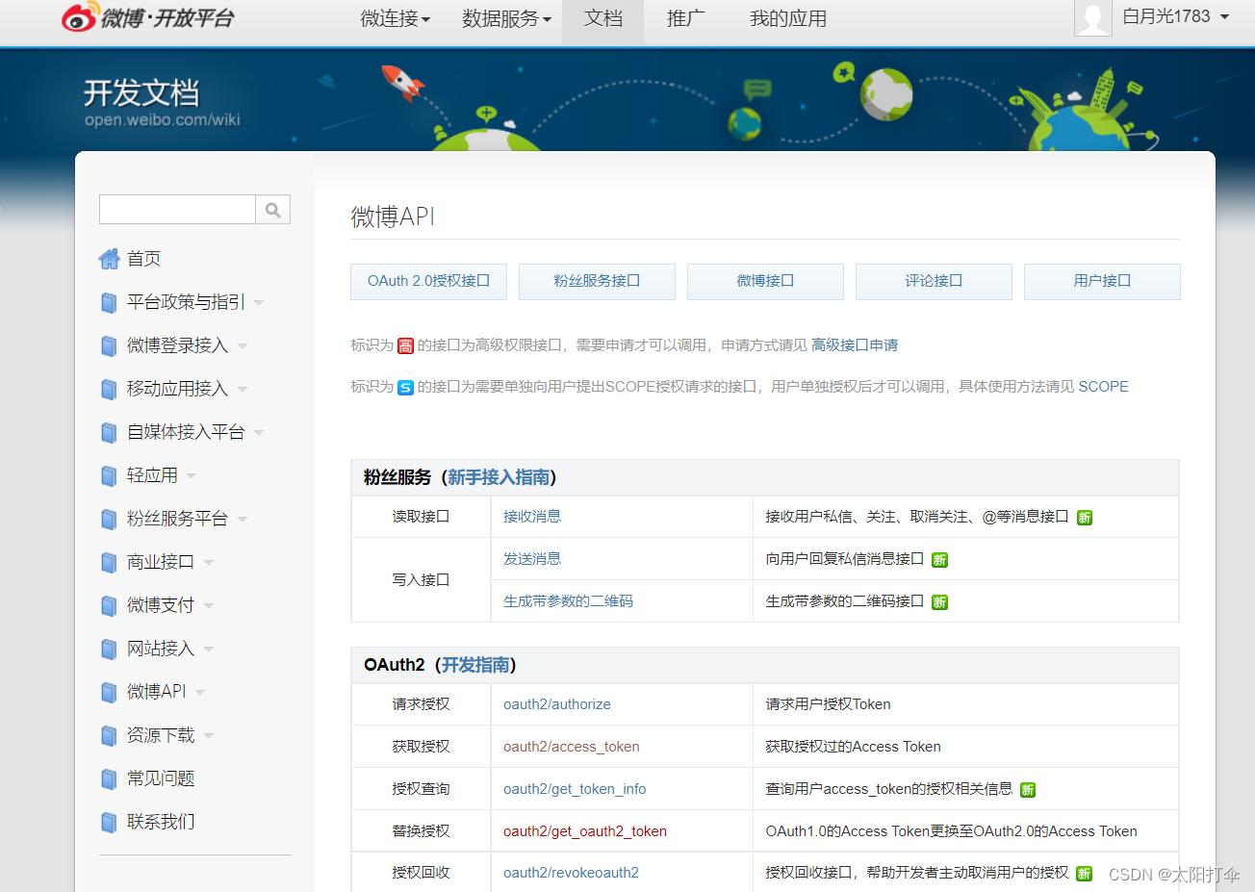This screenshot has height=892, width=1255.
Task: Click the blue S SCOPE badge icon
Action: pyautogui.click(x=405, y=387)
